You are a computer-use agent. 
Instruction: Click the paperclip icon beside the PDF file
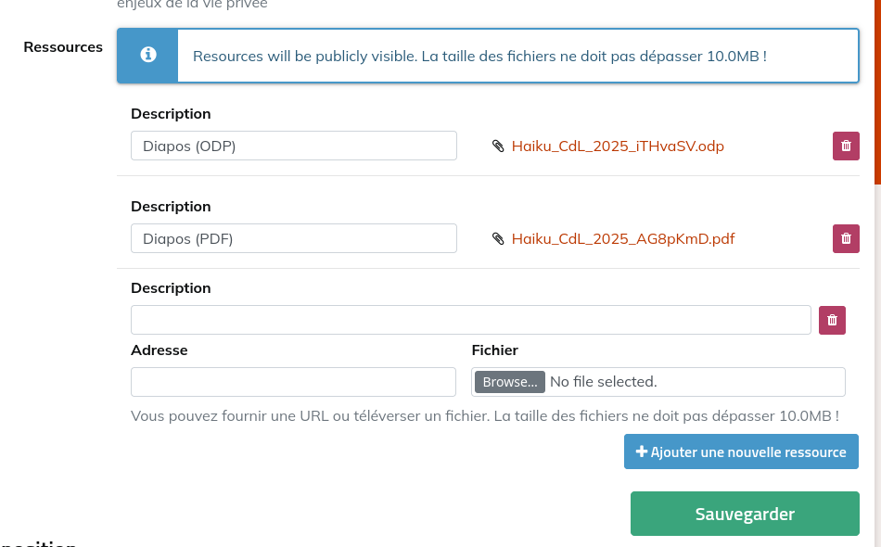pos(498,238)
